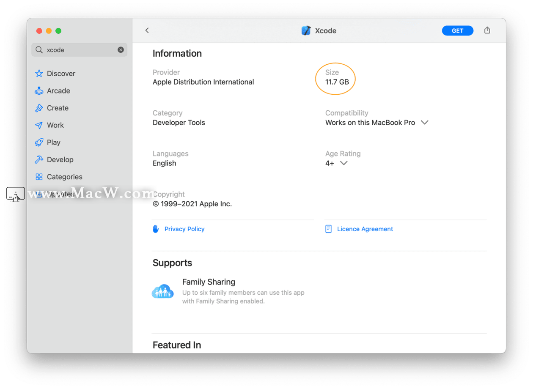Click the Develop hammer icon
Viewport: 533px width, 389px height.
(x=39, y=160)
